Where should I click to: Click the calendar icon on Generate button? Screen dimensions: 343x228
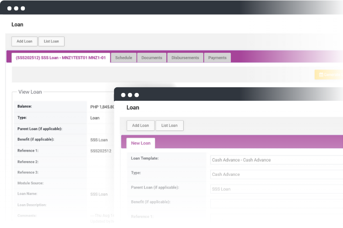coord(321,75)
